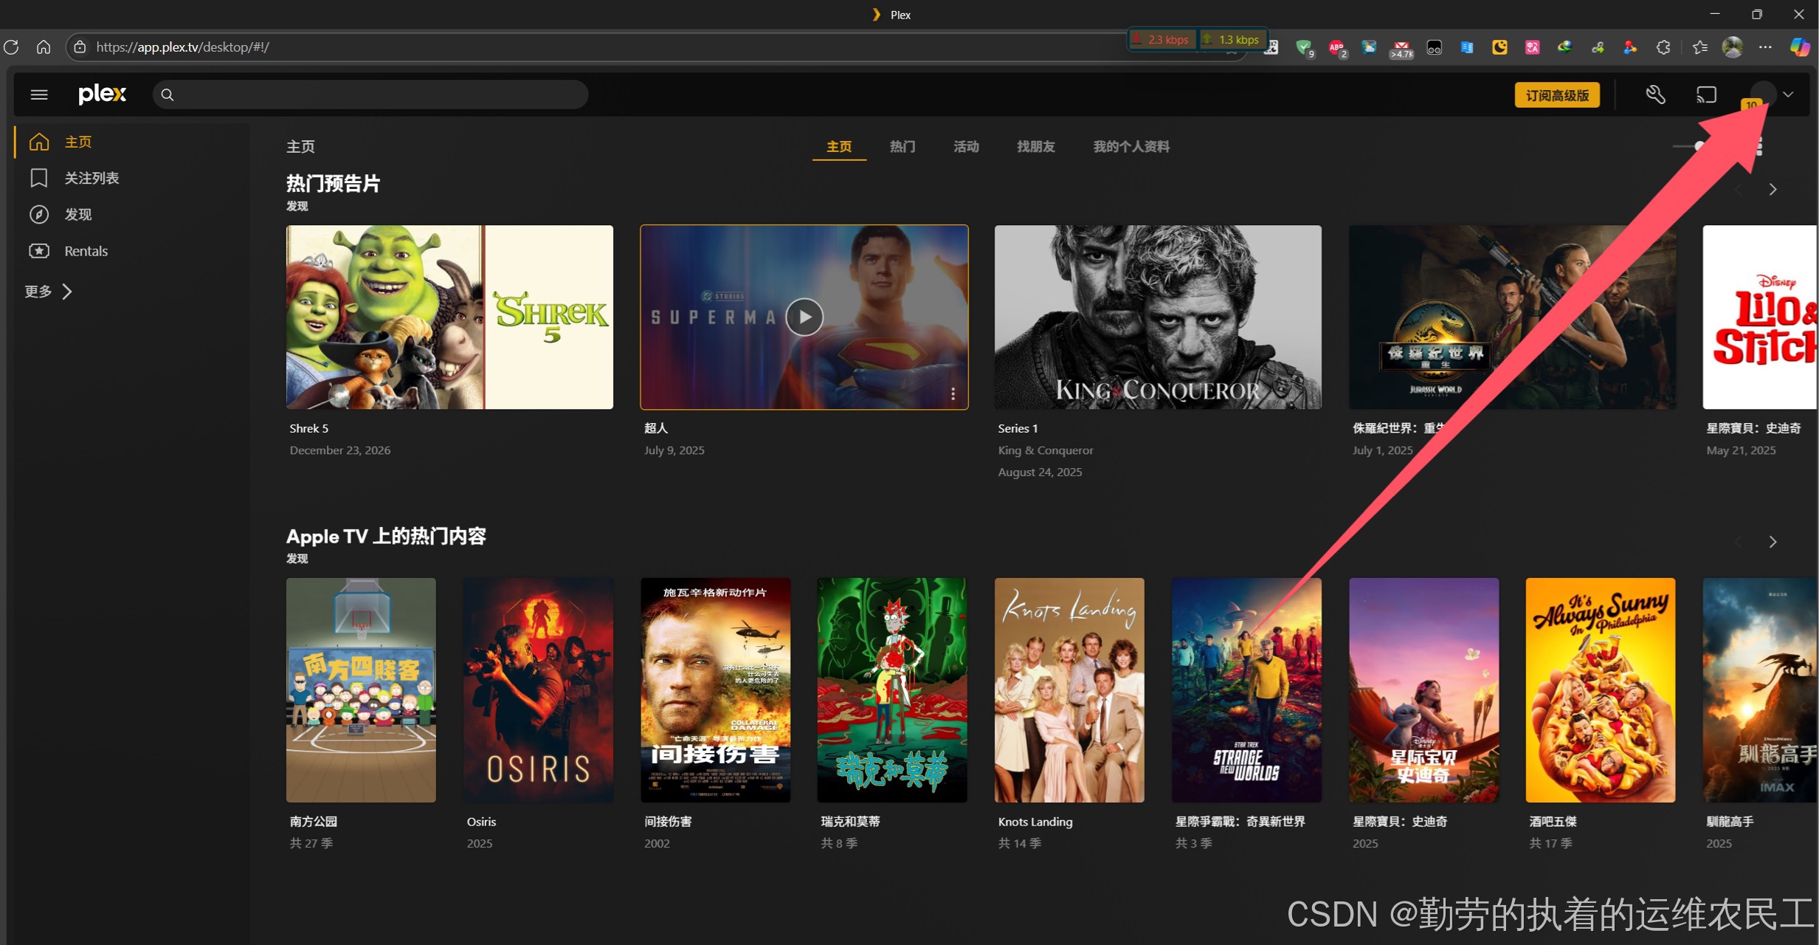Open the browser favorites star icon

[x=1700, y=47]
